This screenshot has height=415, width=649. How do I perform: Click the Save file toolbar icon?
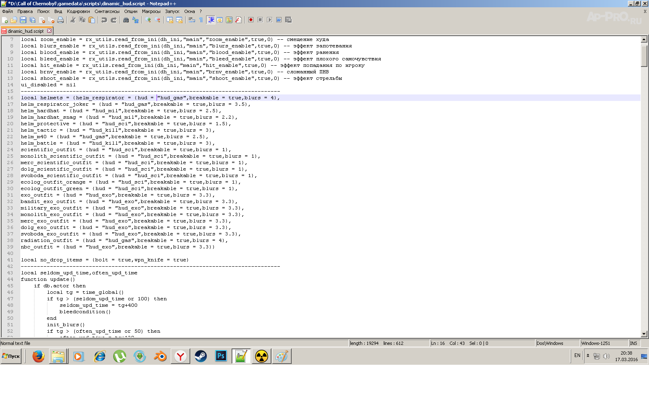pyautogui.click(x=23, y=20)
